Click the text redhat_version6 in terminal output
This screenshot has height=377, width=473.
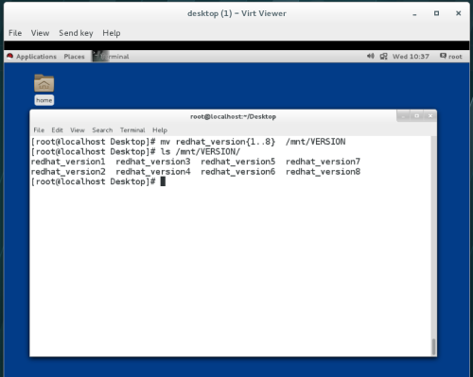238,172
